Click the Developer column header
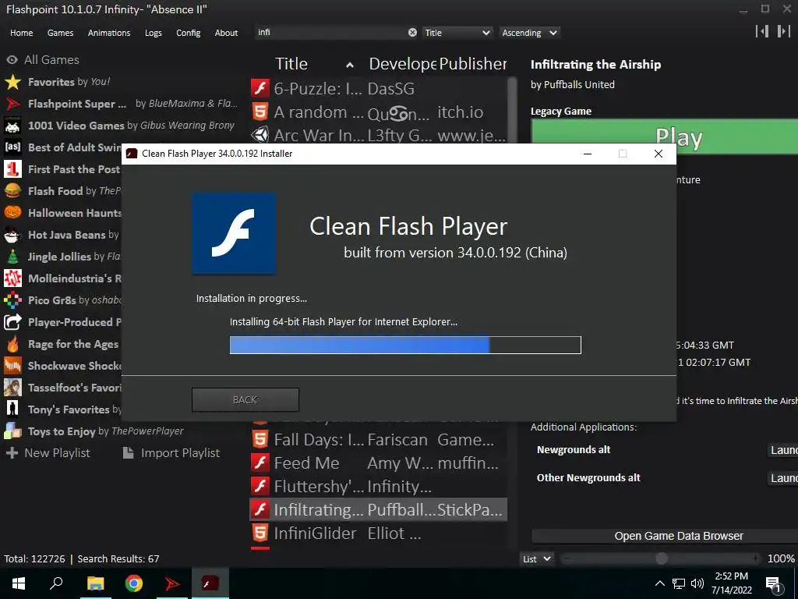 (x=403, y=64)
